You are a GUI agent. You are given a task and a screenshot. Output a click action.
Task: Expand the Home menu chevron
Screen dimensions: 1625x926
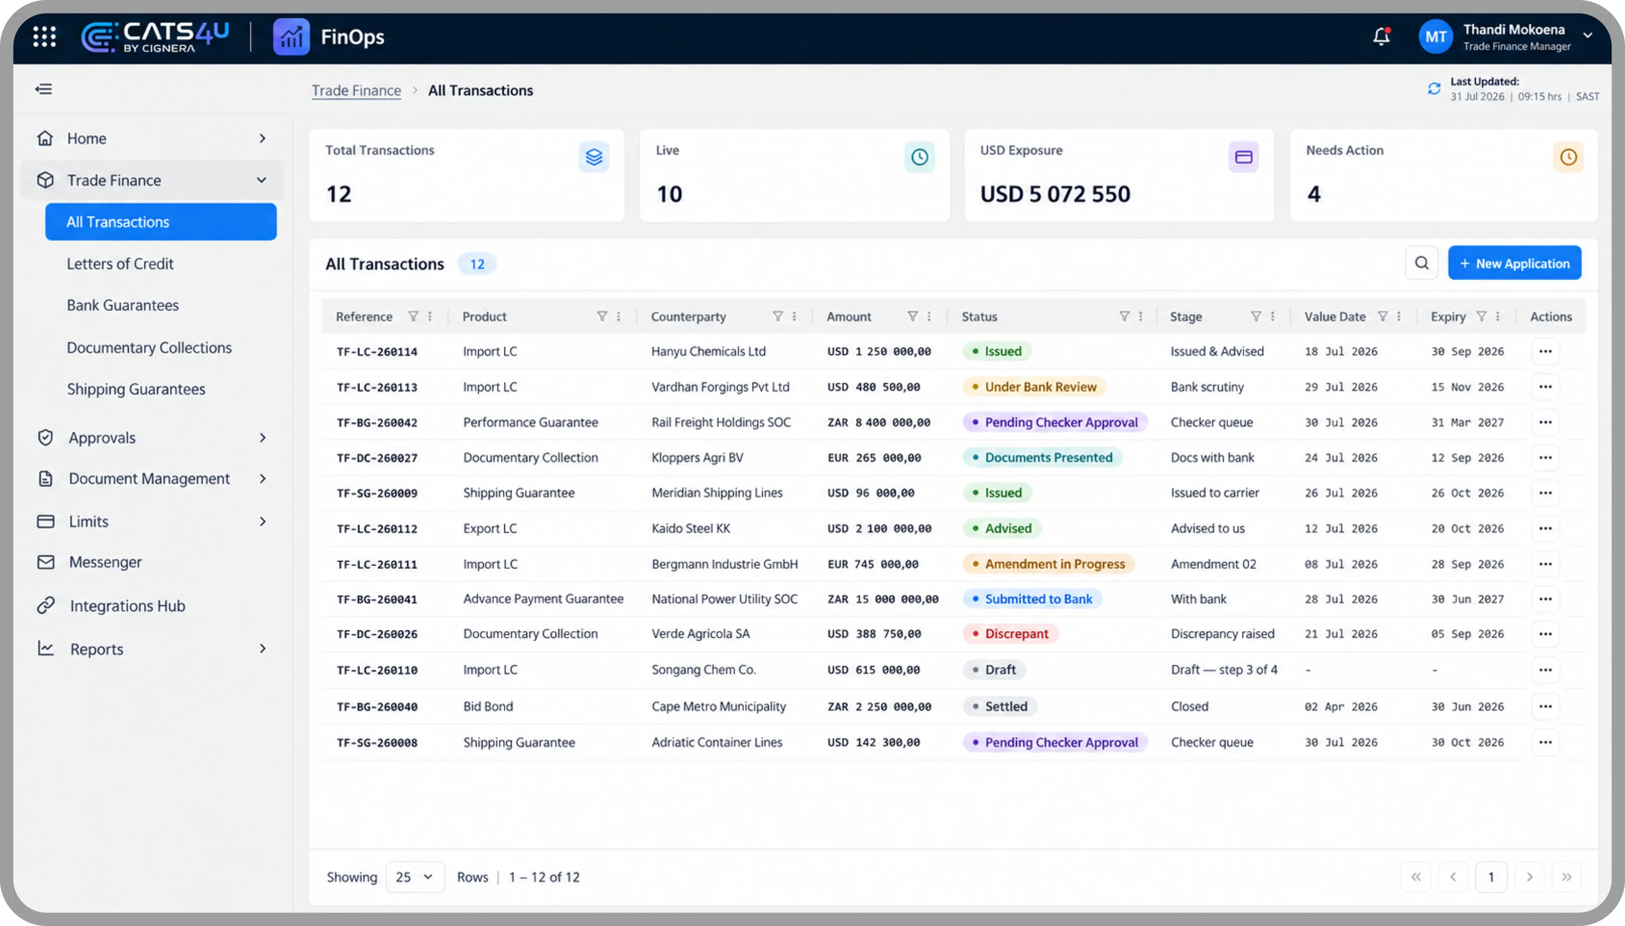tap(263, 138)
